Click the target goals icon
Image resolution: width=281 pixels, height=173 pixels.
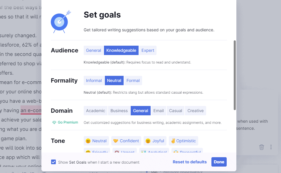pos(61,22)
